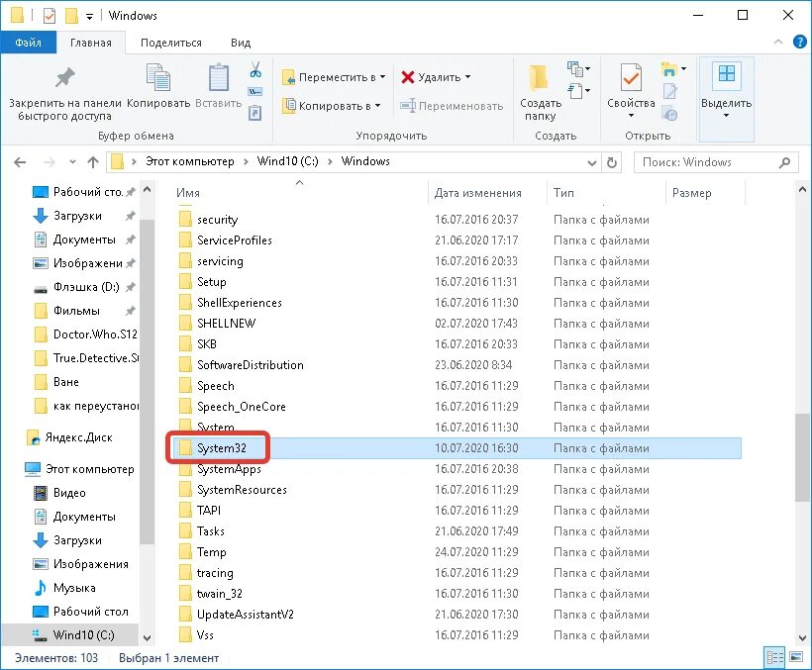Select the UpdateAssistantV2 folder

point(456,615)
